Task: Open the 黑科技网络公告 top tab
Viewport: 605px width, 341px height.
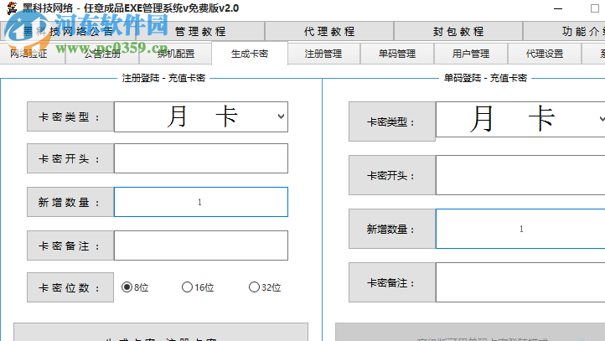Action: [68, 31]
